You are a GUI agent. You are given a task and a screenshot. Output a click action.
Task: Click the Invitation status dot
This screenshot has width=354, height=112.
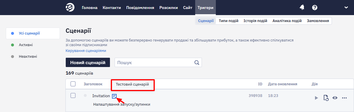click(x=85, y=95)
